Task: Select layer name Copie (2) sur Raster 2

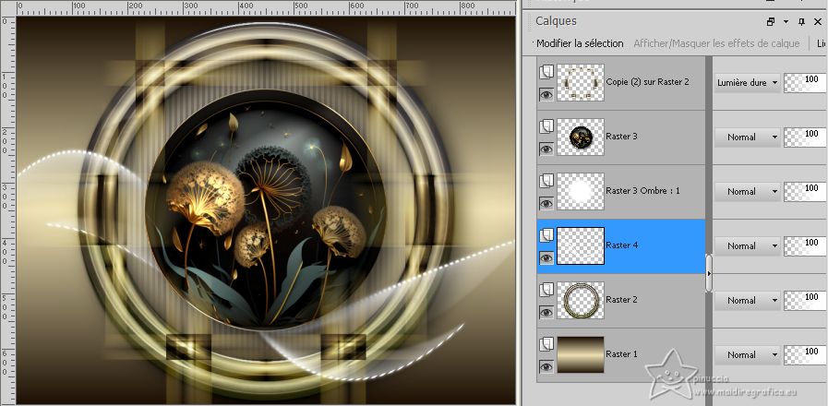Action: (x=647, y=82)
